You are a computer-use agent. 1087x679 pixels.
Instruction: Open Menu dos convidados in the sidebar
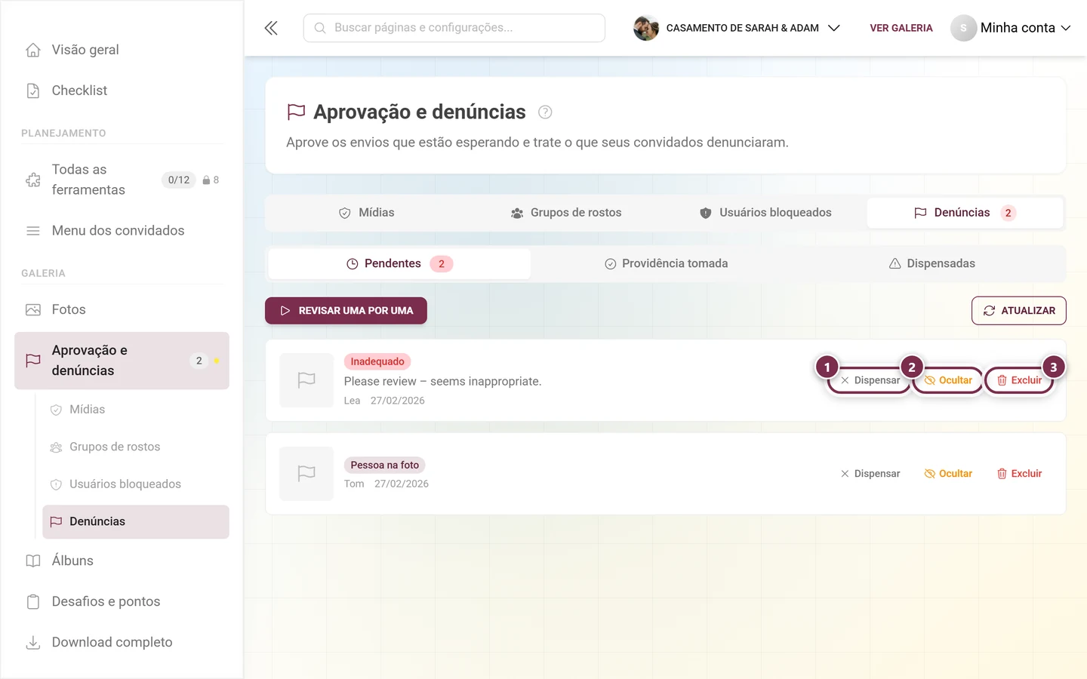point(122,231)
